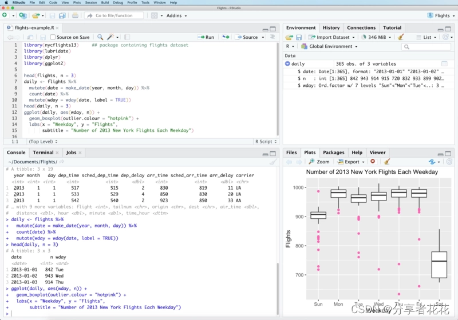458x320 pixels.
Task: Click the code tools magic wand icon
Action: (110, 37)
